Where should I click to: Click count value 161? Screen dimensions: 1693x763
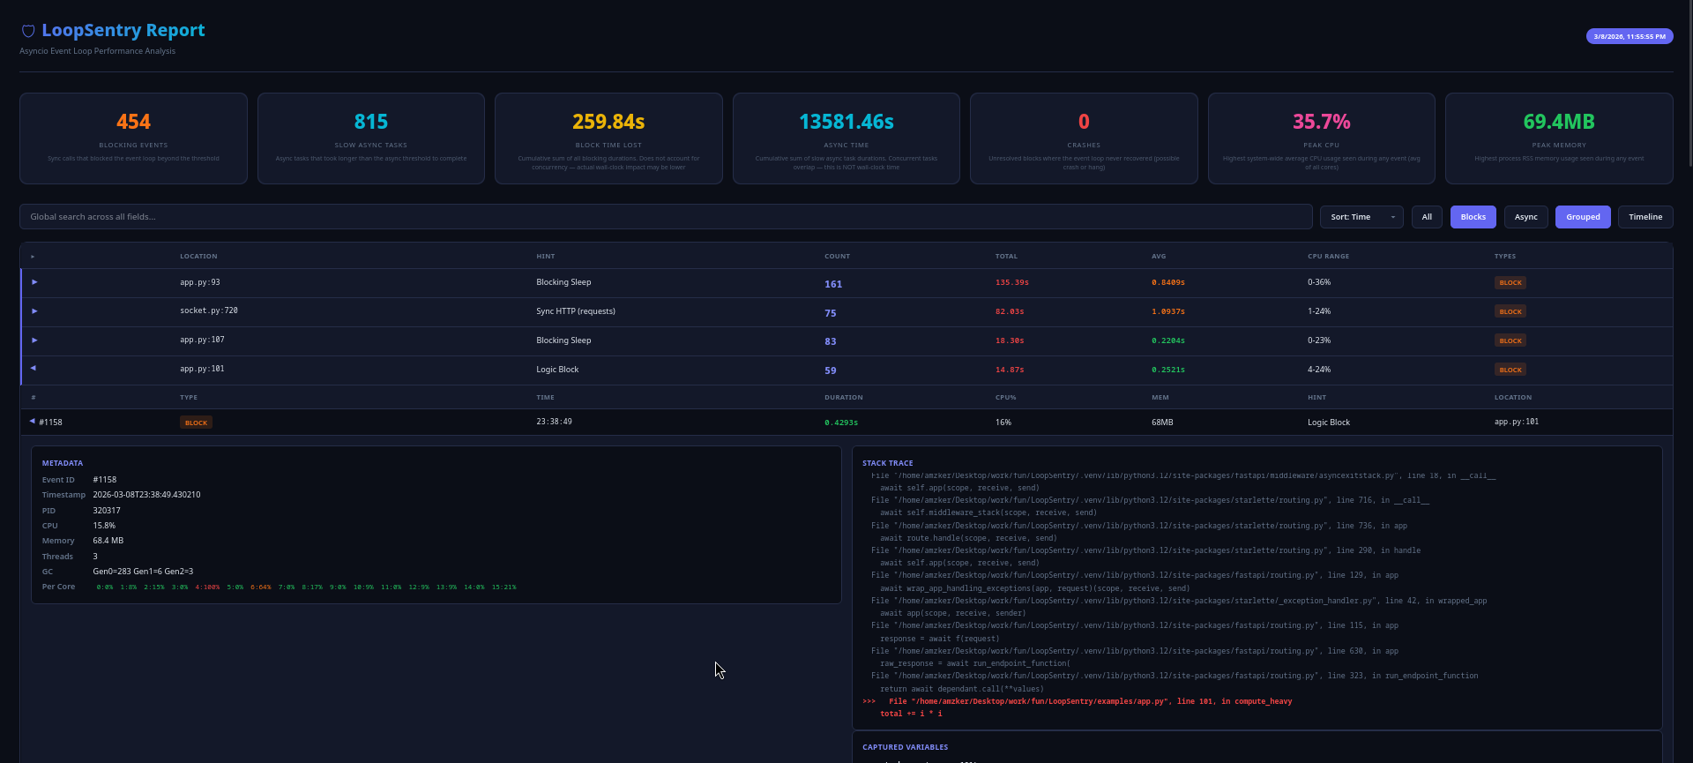(833, 284)
